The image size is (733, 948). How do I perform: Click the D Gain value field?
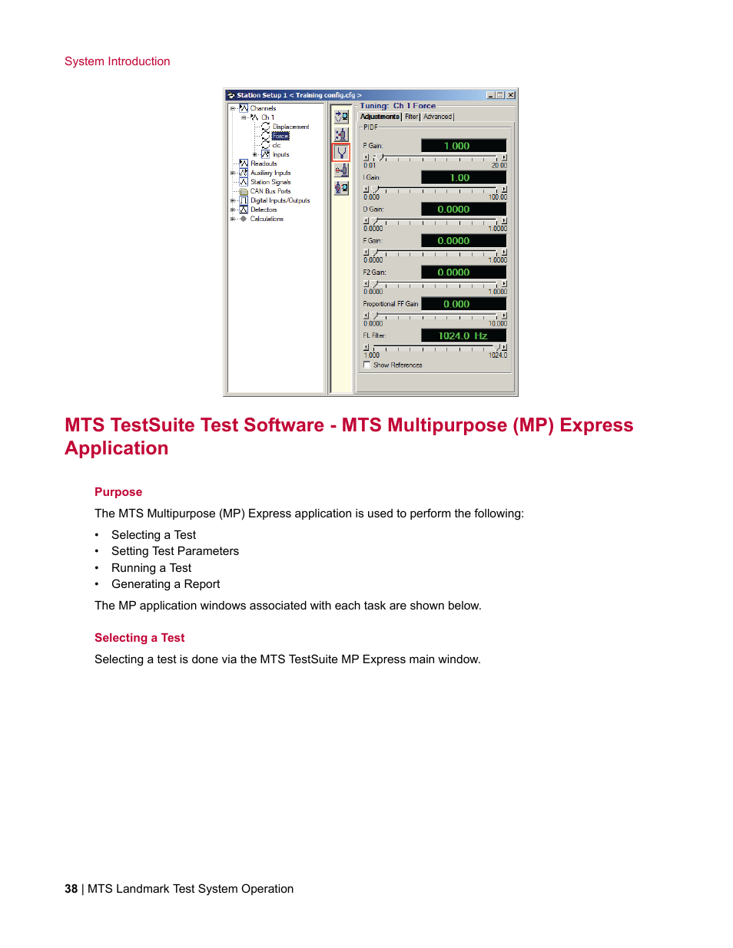(463, 209)
